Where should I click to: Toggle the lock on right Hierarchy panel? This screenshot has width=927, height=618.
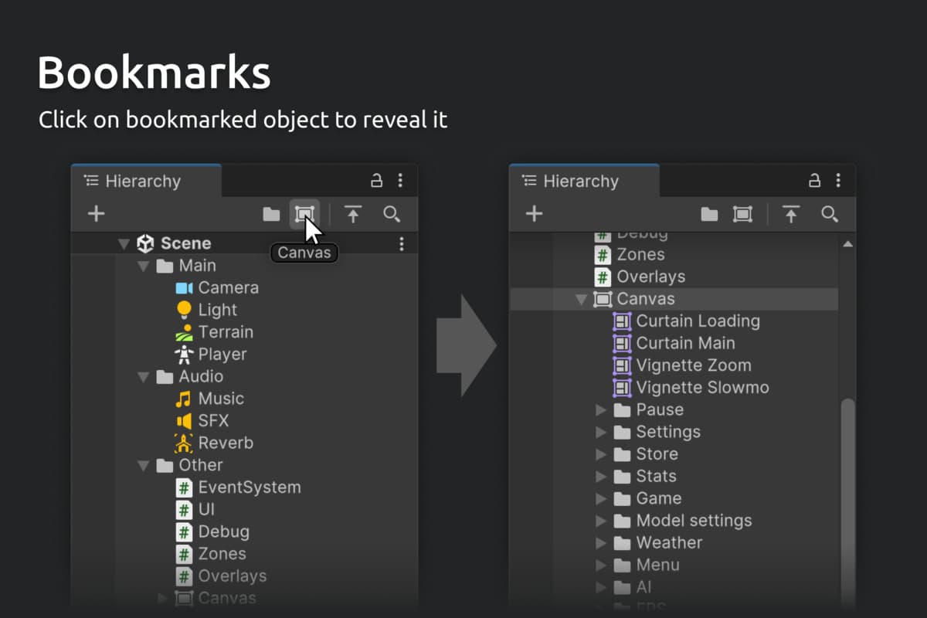(814, 181)
